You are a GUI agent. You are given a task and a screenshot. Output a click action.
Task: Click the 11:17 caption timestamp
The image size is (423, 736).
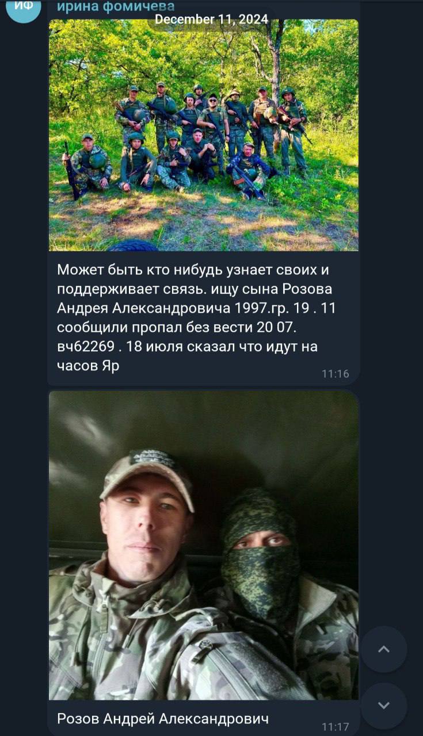pyautogui.click(x=335, y=726)
